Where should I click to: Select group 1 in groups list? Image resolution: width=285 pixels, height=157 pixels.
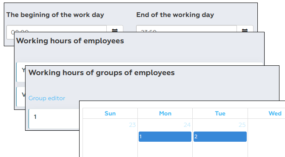(54, 119)
